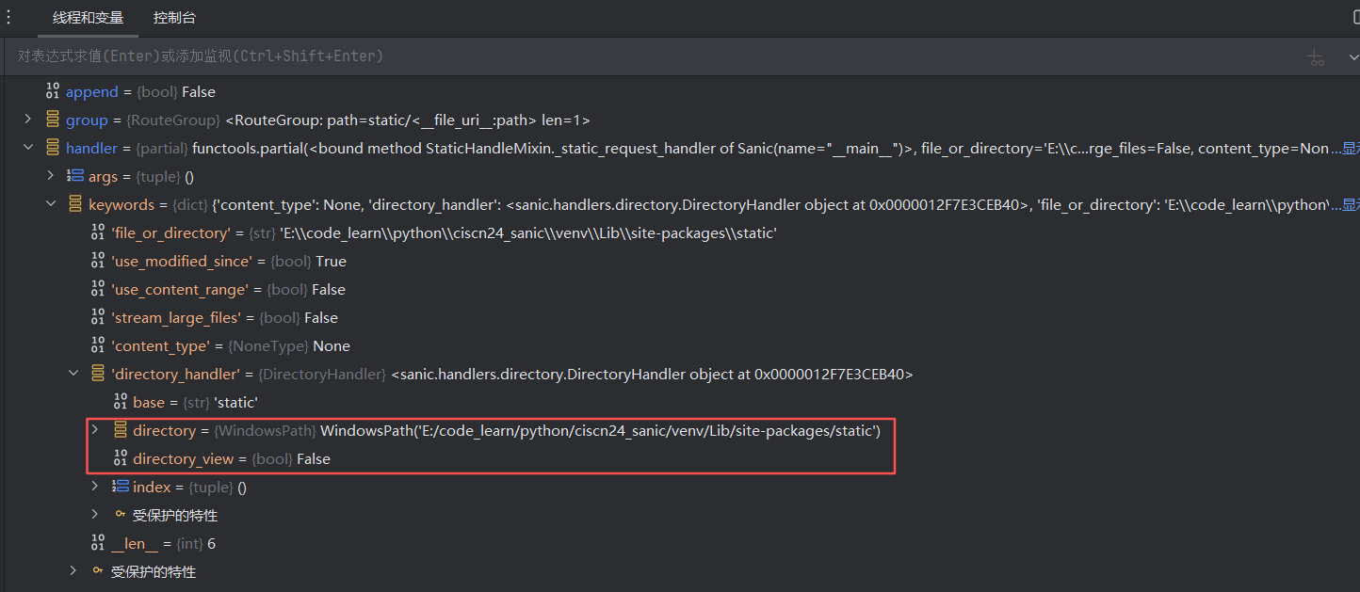Collapse the handler partial node

pos(28,148)
